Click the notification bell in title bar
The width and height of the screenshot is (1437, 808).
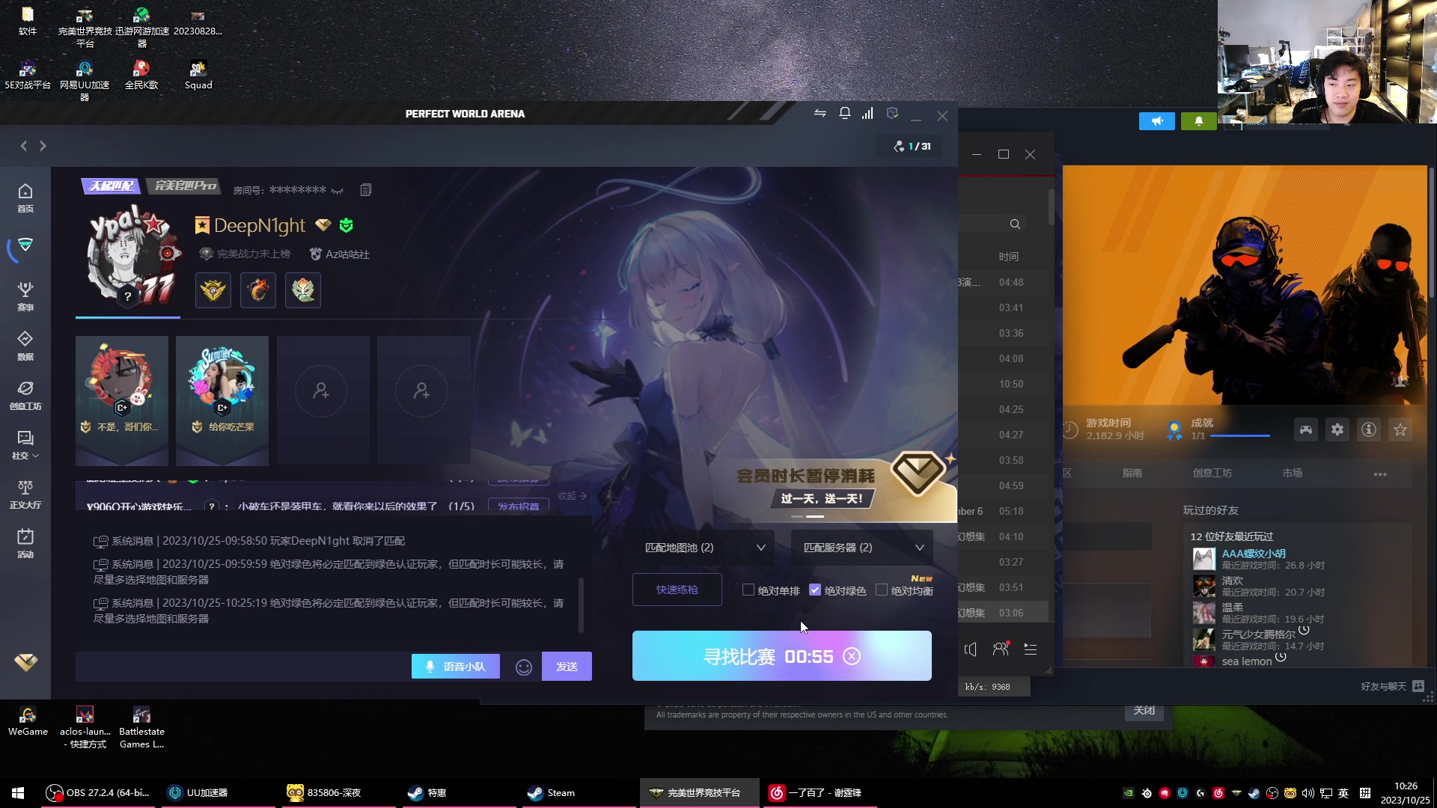pos(844,114)
